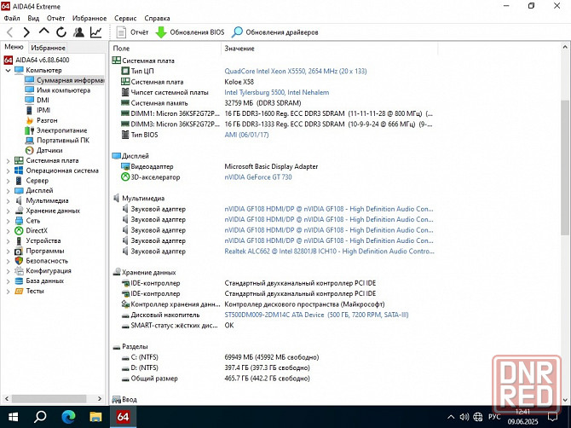
Task: Click the Устройства tree icon
Action: [19, 240]
